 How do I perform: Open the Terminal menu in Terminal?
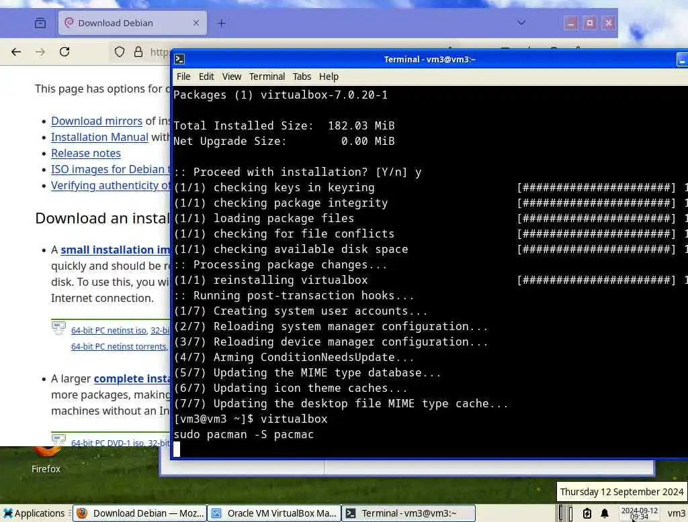click(267, 76)
